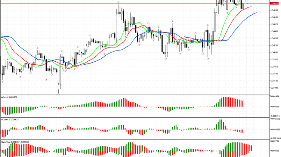
Task: Select the green Alligator lips line end
Action: tap(247, 4)
